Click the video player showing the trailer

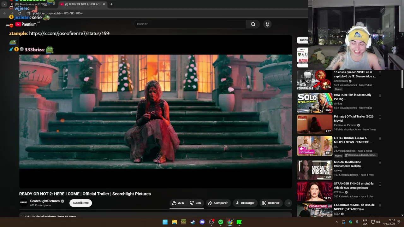[x=156, y=112]
